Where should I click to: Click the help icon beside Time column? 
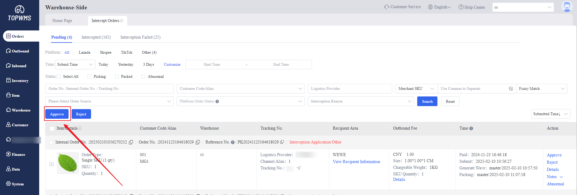click(x=471, y=128)
